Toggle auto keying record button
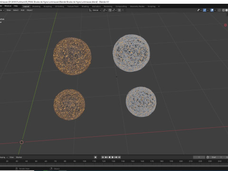The width and height of the screenshot is (228, 171). pyautogui.click(x=95, y=157)
